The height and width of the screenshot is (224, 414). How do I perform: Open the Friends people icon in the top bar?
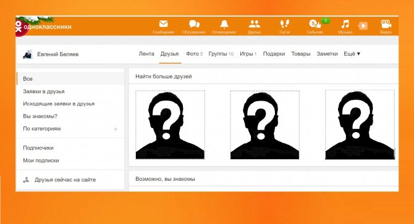coord(254,24)
